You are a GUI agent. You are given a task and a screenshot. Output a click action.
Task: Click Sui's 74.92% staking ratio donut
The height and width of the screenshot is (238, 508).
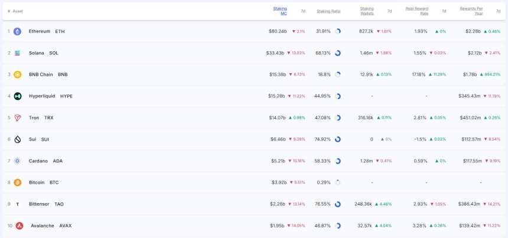[x=338, y=139]
